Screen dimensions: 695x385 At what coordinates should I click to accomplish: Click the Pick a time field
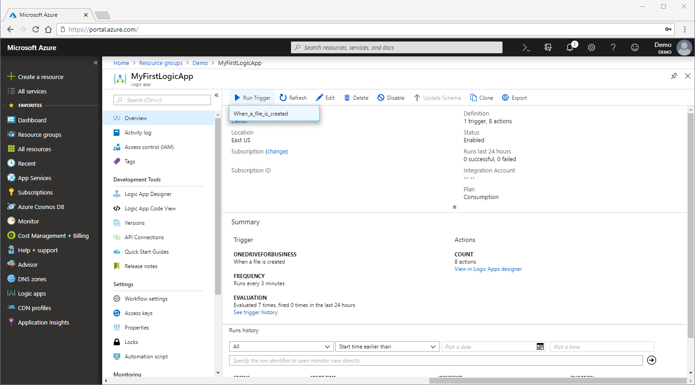(602, 347)
